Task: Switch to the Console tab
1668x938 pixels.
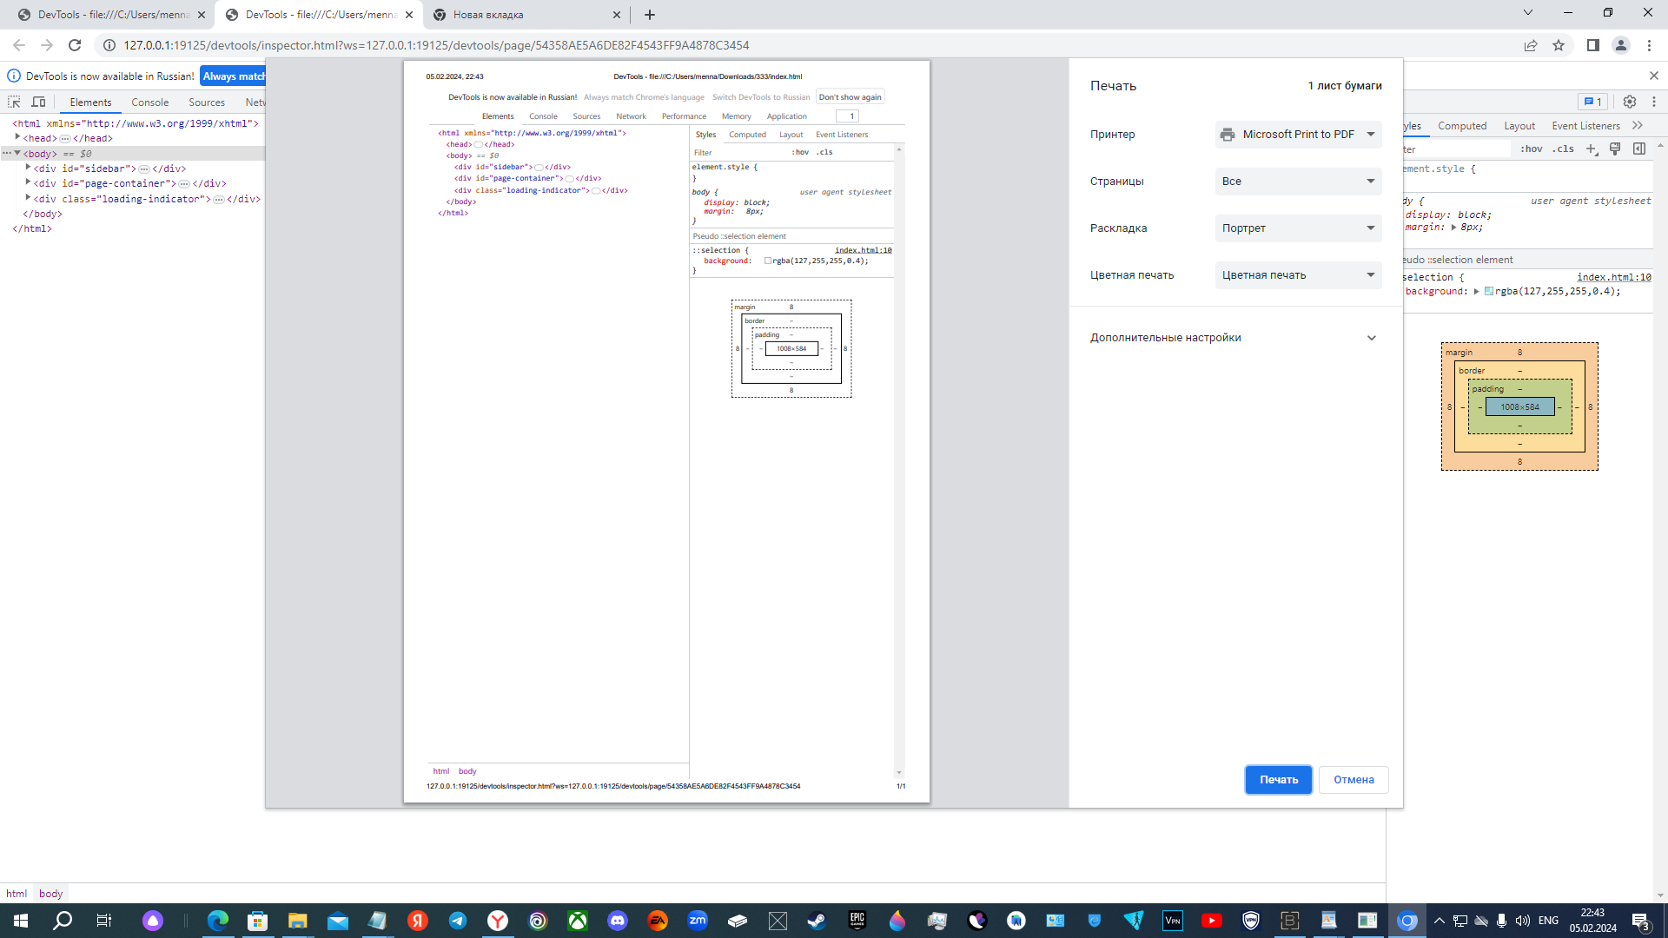Action: (149, 102)
